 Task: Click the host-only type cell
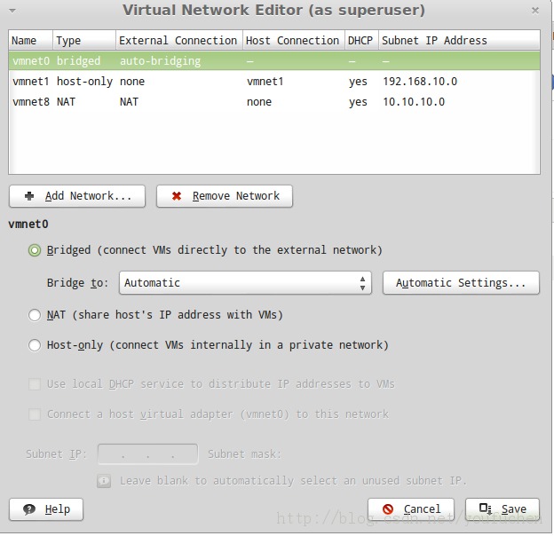84,82
